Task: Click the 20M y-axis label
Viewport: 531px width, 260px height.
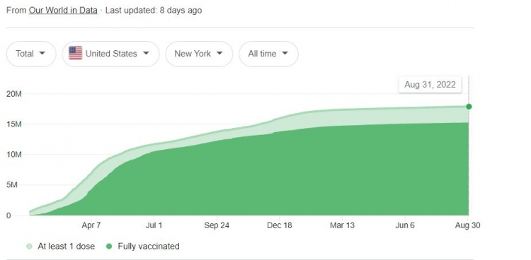Action: coord(14,94)
